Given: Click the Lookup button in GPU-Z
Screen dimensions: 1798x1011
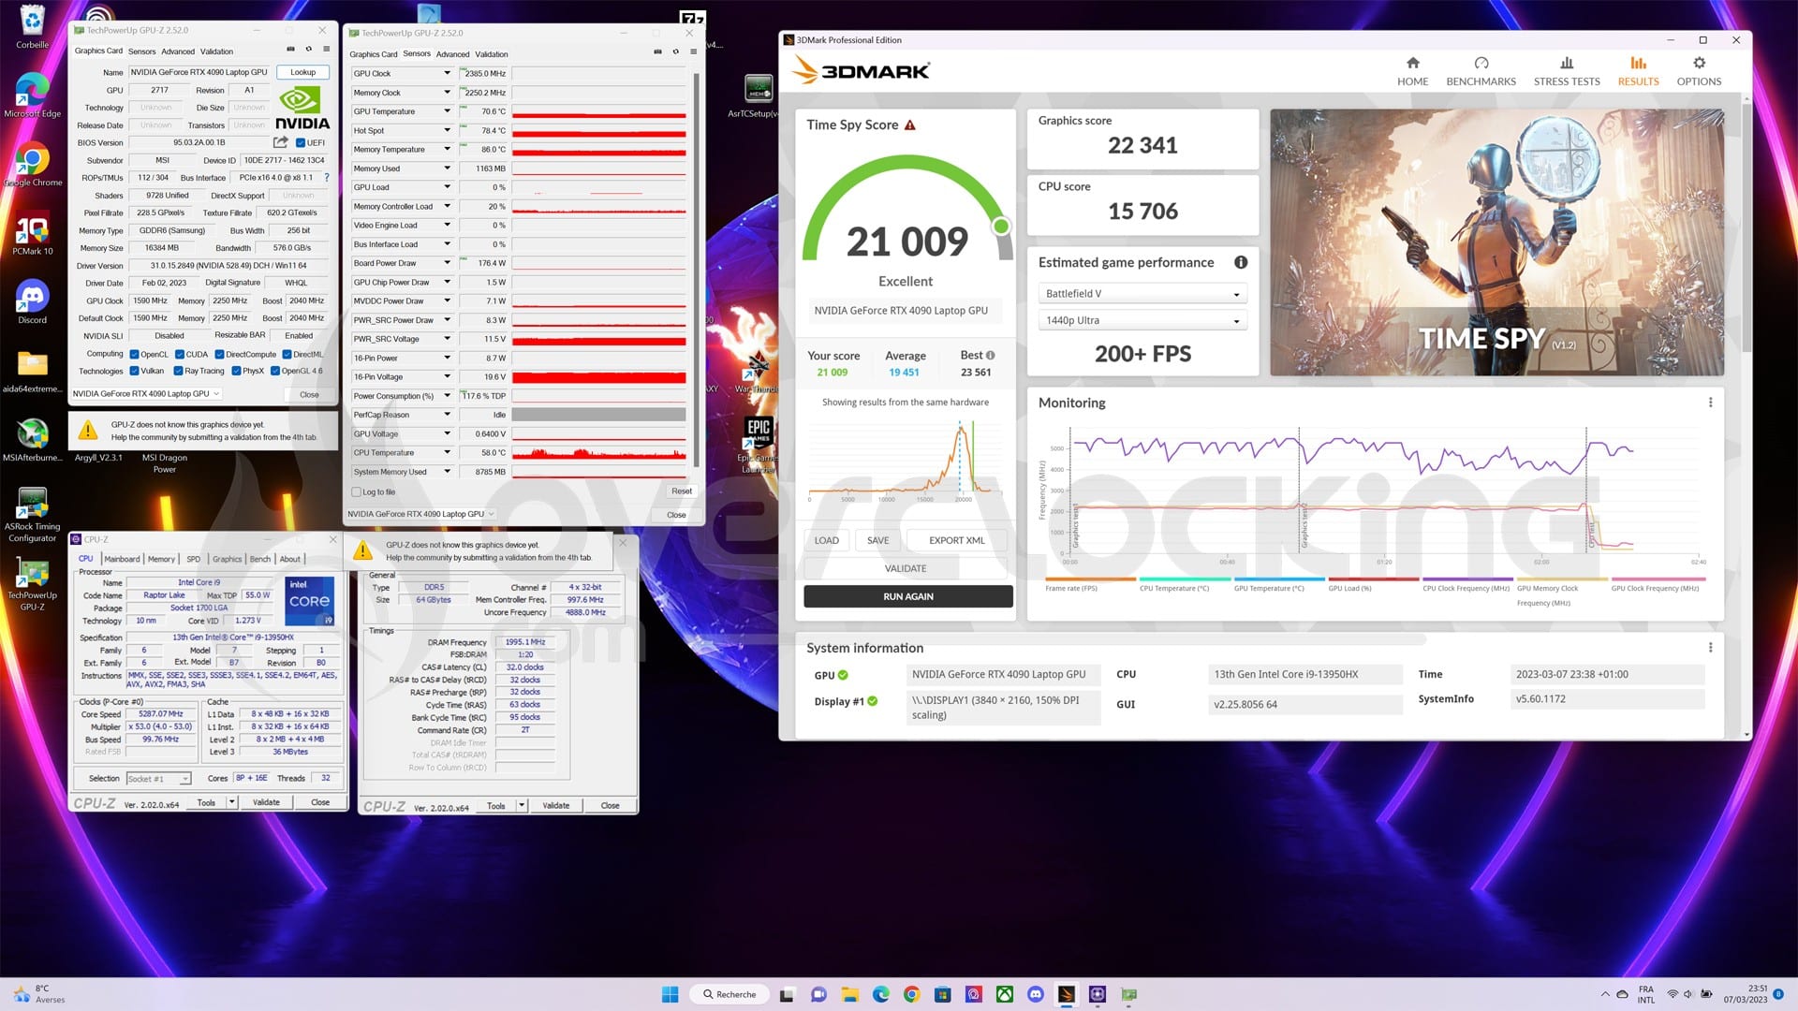Looking at the screenshot, I should pos(302,72).
